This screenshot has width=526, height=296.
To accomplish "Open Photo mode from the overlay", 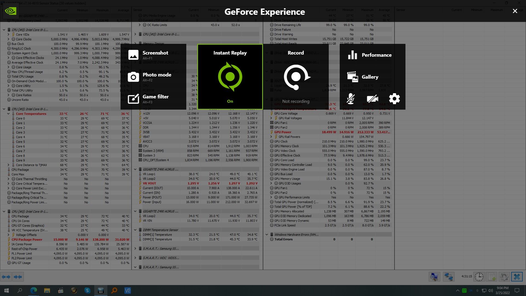I will point(153,77).
